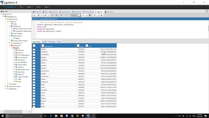Open the Filter options dropdown arrow
Image resolution: width=209 pixels, height=118 pixels.
click(70, 15)
